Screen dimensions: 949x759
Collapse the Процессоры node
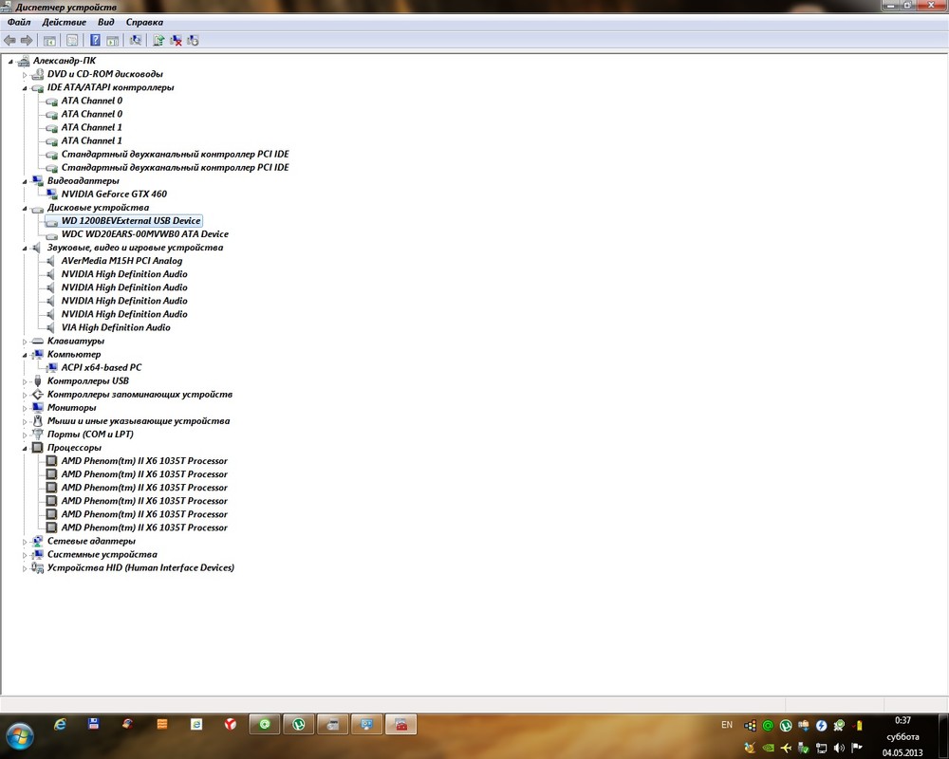[x=25, y=448]
